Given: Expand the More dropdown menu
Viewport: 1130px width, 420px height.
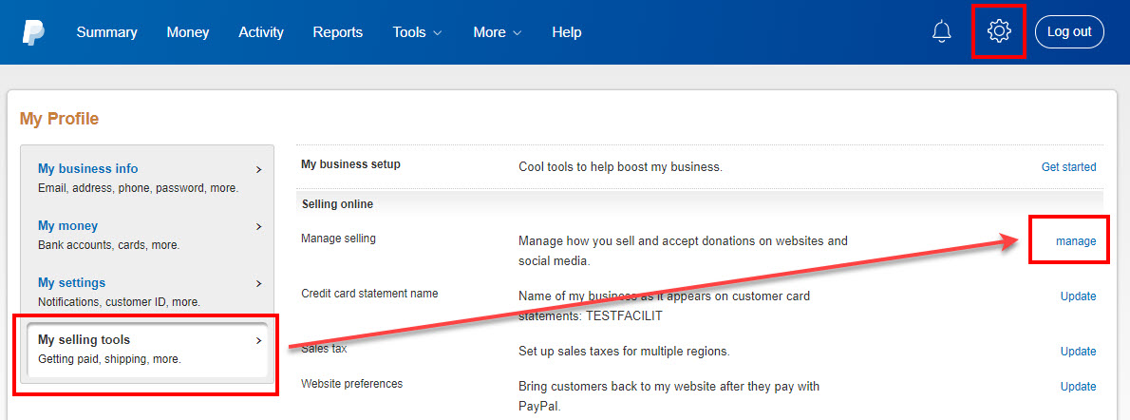Looking at the screenshot, I should (x=497, y=32).
